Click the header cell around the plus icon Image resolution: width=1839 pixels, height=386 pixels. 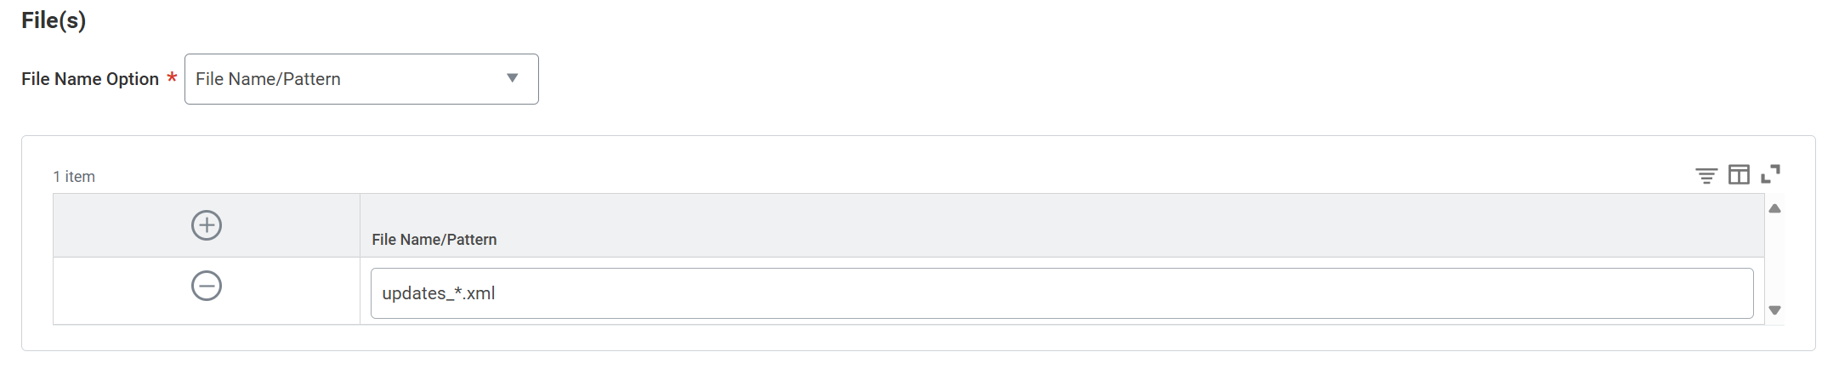(x=207, y=225)
